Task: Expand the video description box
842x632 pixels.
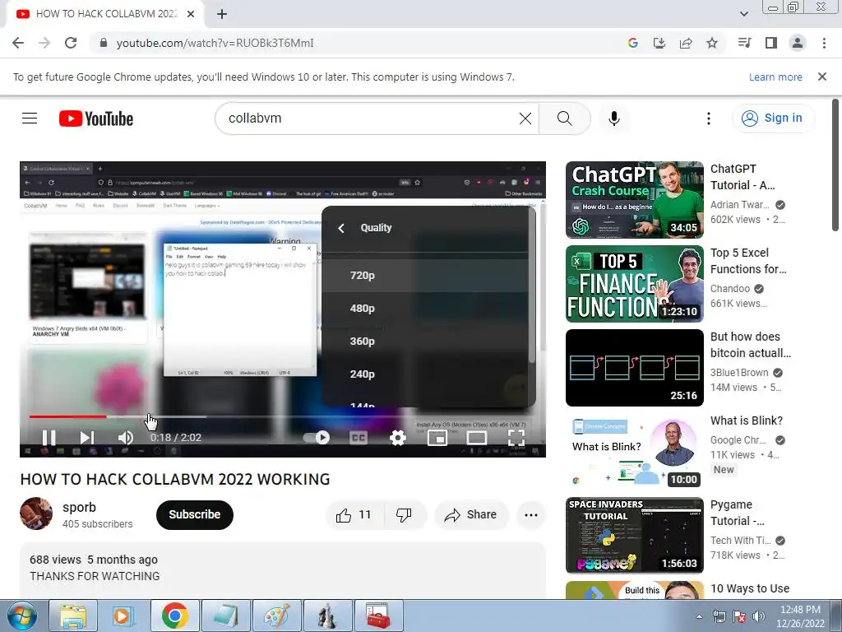Action: 283,570
